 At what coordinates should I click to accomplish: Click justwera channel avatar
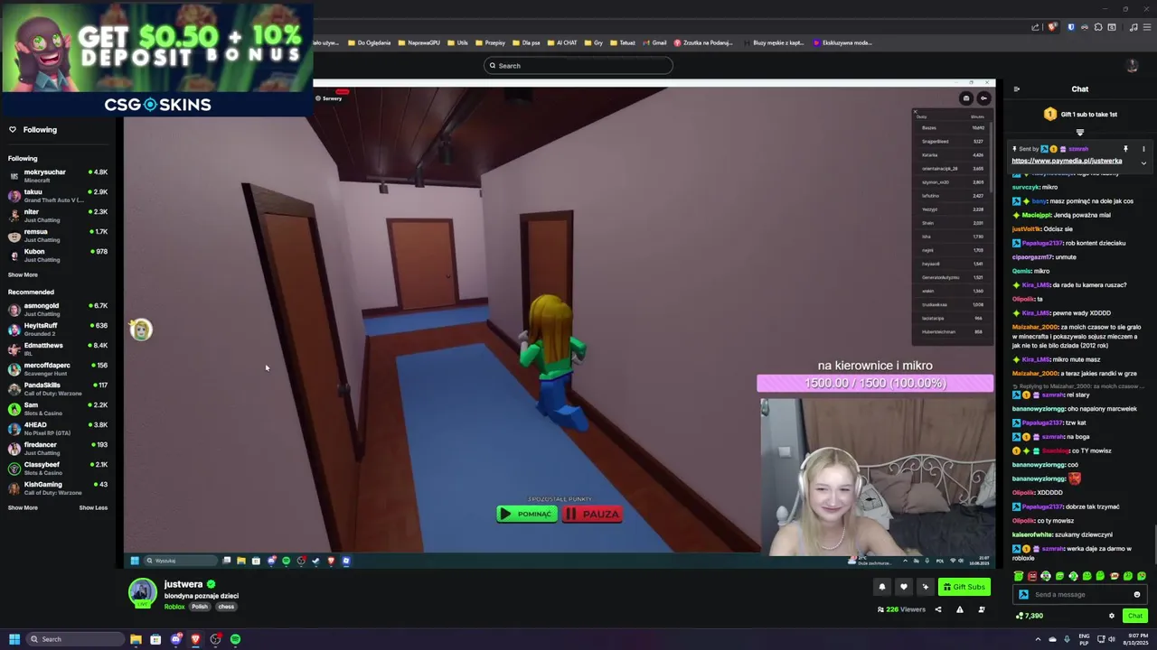tap(142, 592)
